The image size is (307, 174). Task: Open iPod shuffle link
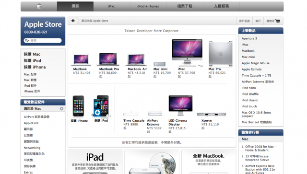pos(250,94)
